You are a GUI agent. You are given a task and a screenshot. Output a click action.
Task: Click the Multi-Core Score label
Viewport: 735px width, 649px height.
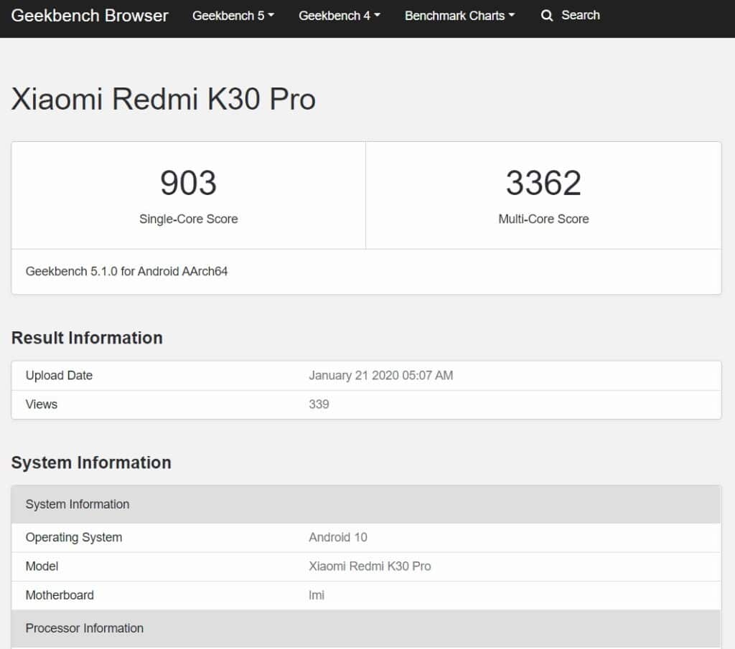(x=544, y=219)
